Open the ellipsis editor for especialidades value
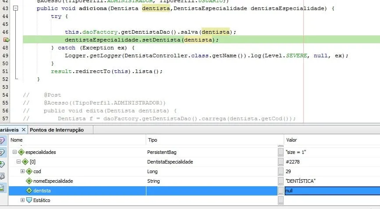380x209 pixels. tap(281, 152)
